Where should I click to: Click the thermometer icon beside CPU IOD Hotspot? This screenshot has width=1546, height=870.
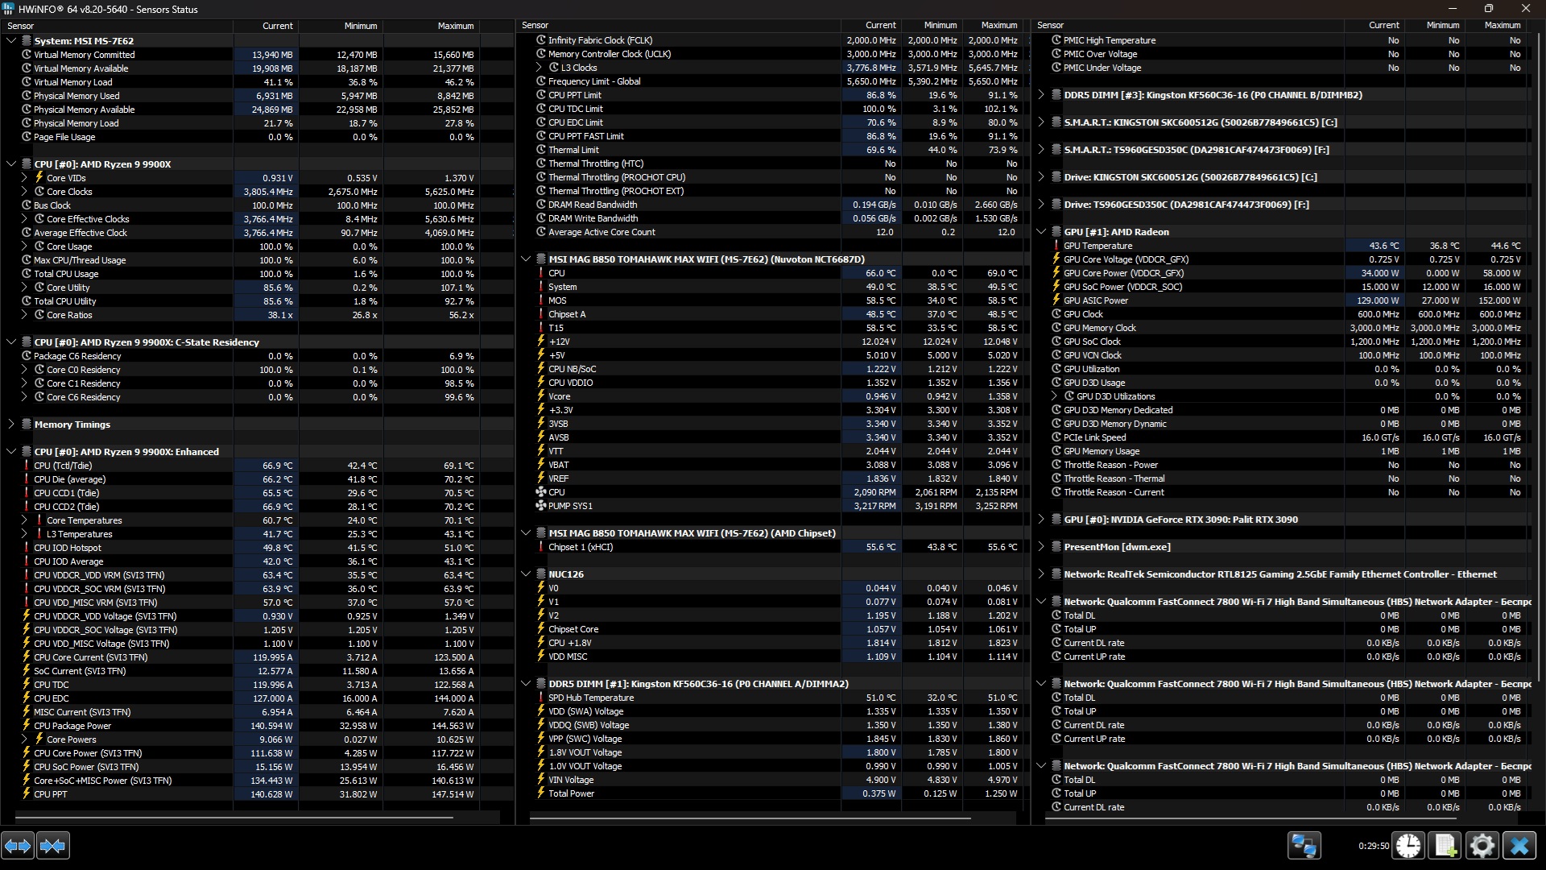point(27,548)
